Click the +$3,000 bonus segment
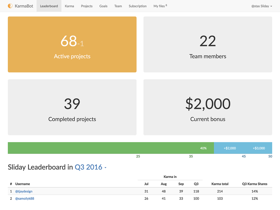The image size is (280, 210). [x=259, y=148]
